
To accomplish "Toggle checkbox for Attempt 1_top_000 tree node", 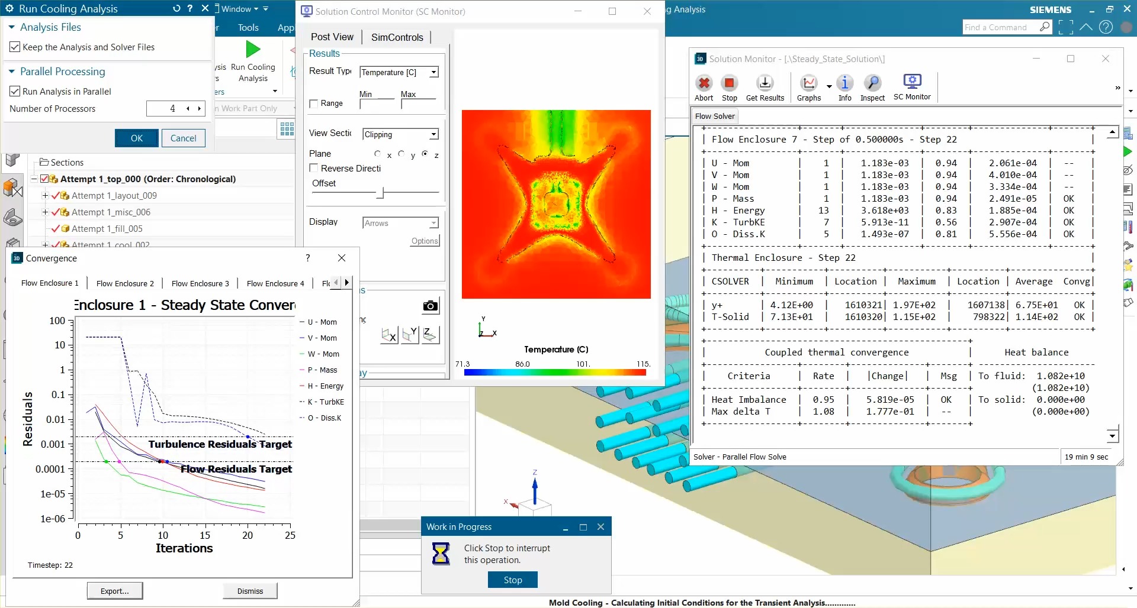I will click(45, 179).
